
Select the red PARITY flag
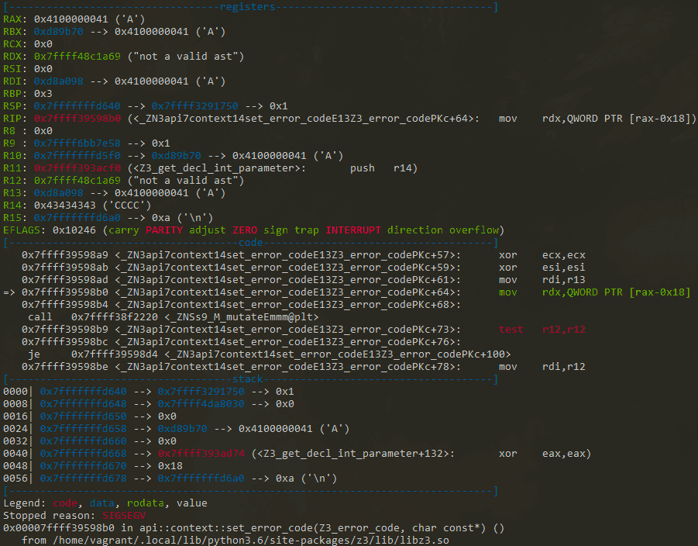coord(164,230)
